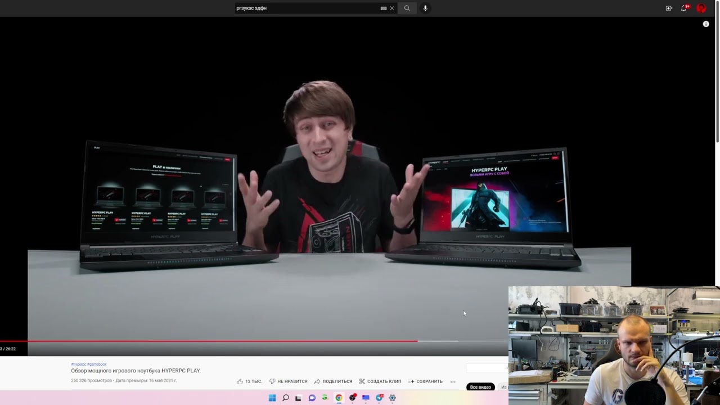The width and height of the screenshot is (720, 405).
Task: Click СОЗДАТЬ КЛИП scissors button
Action: tap(380, 381)
